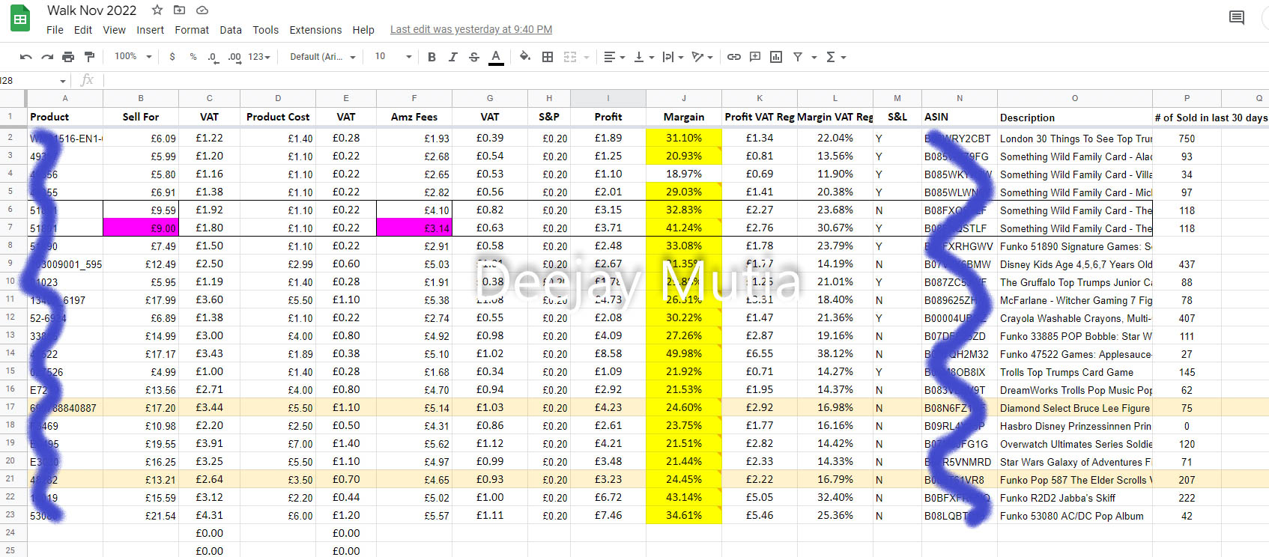Star the Walk Nov 2022 document
Viewport: 1269px width, 557px height.
pyautogui.click(x=157, y=10)
